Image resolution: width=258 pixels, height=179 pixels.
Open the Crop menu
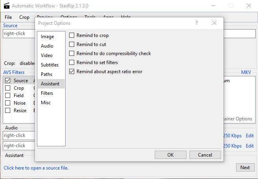pos(24,17)
